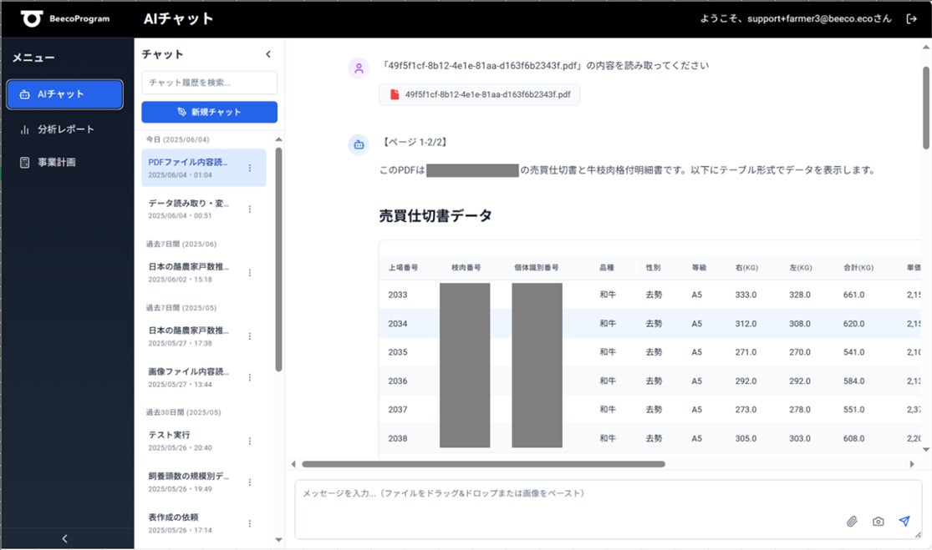Collapse the チャット history panel
Screen dimensions: 932x550
[x=268, y=54]
